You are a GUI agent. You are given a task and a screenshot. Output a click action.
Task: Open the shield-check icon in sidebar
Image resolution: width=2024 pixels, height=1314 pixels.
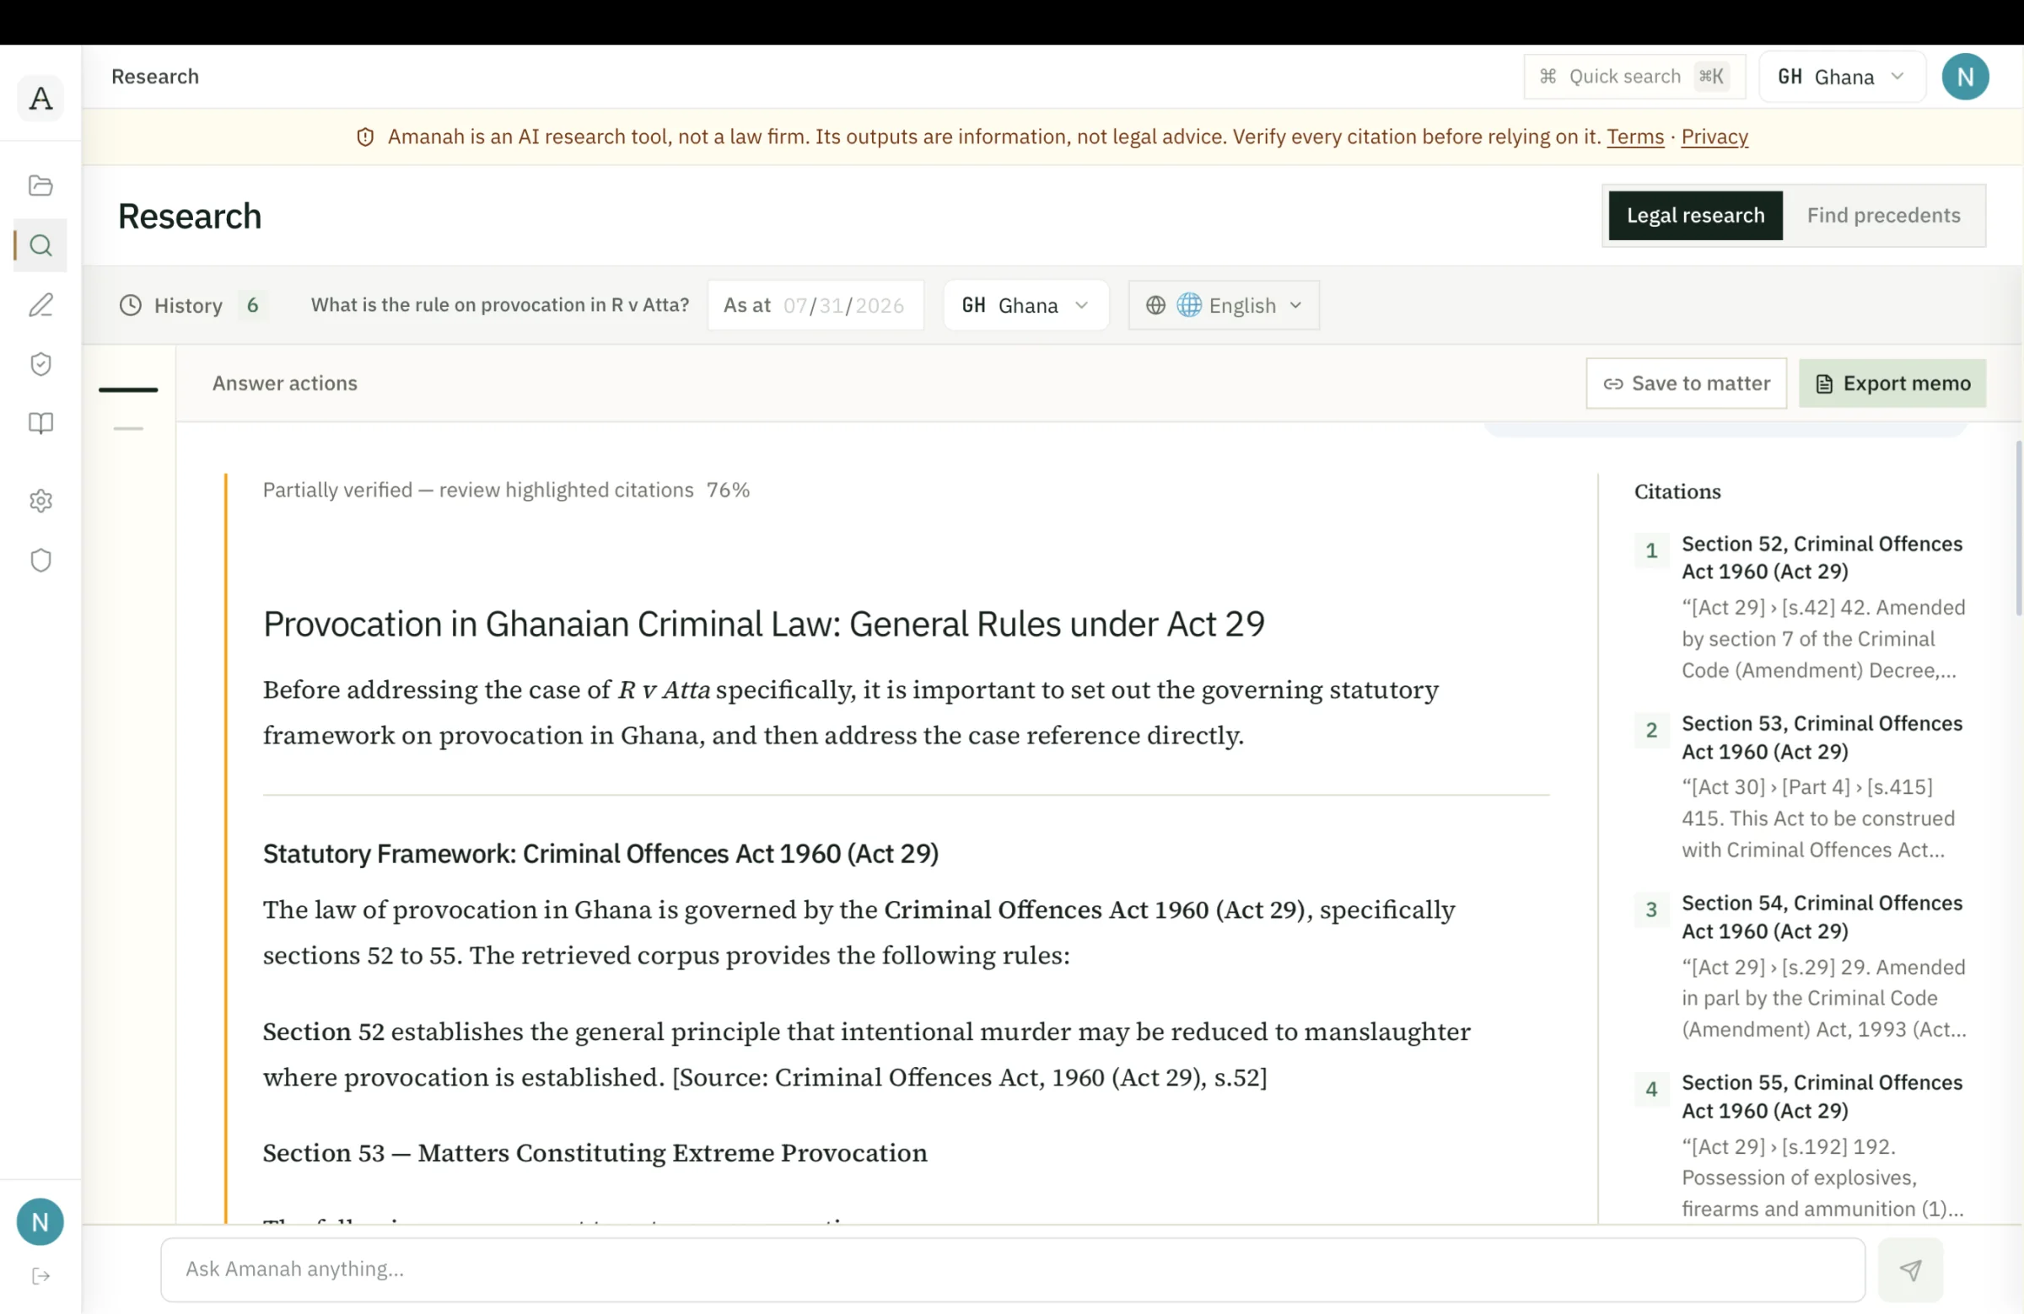tap(40, 364)
